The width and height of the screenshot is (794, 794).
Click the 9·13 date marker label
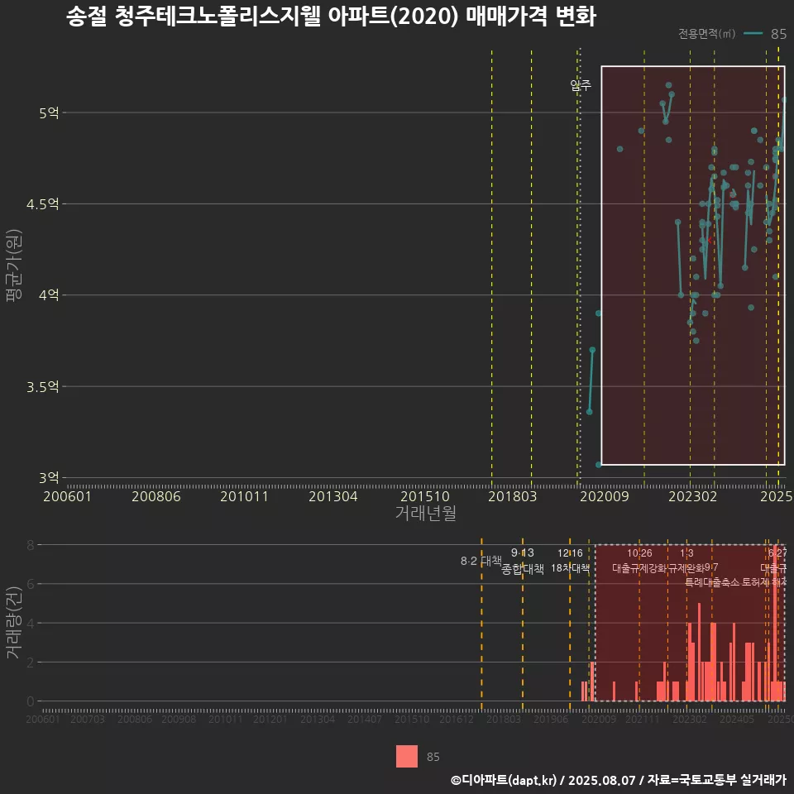click(522, 552)
